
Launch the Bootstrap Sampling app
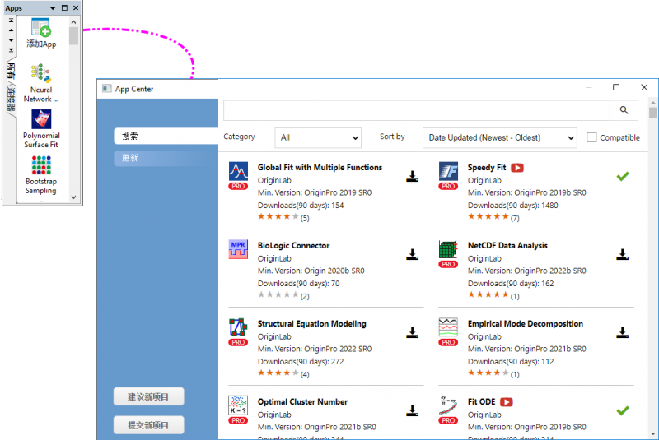pos(41,164)
